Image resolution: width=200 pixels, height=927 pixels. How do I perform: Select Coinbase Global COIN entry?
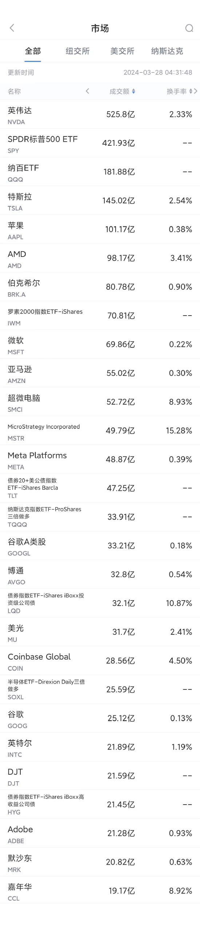[100, 661]
